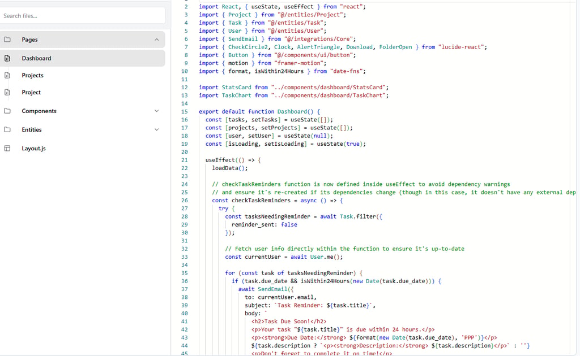
Task: Select the Components folder label
Action: coord(39,111)
